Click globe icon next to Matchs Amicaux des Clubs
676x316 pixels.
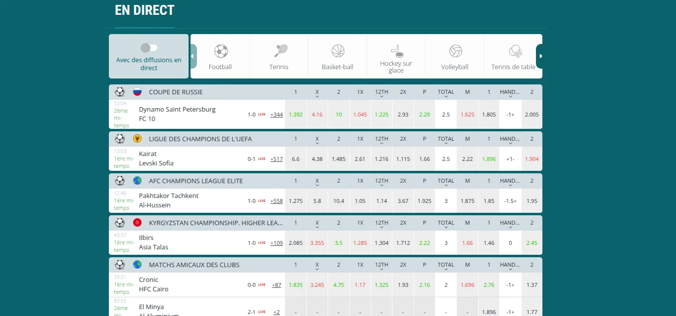pos(137,265)
